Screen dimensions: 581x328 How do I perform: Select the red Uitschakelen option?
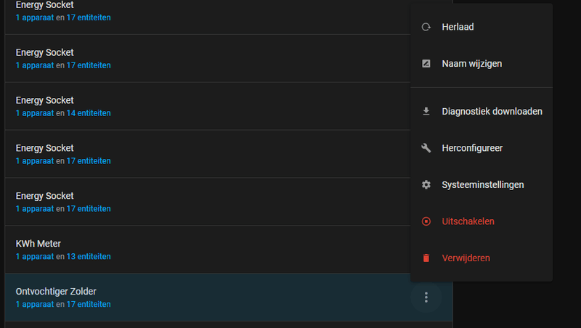coord(468,221)
